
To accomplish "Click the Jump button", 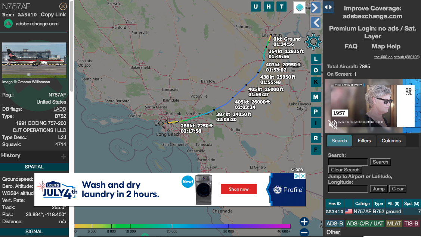I will click(x=378, y=189).
